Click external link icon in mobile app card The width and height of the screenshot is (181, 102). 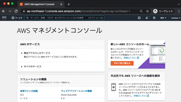tap(148, 96)
